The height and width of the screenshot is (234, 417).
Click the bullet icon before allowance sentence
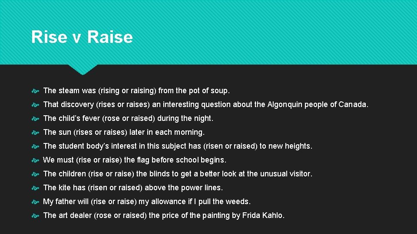[x=35, y=202]
